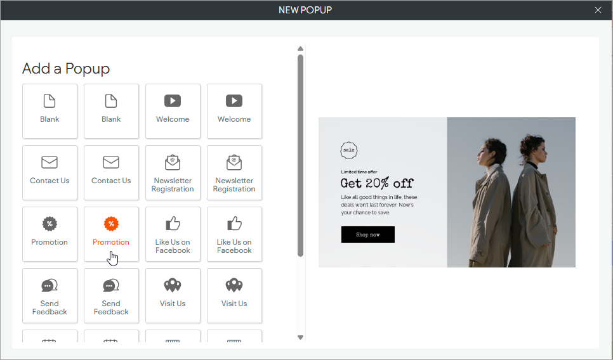Click the left Contact Us envelope icon
The width and height of the screenshot is (613, 360).
click(x=49, y=163)
